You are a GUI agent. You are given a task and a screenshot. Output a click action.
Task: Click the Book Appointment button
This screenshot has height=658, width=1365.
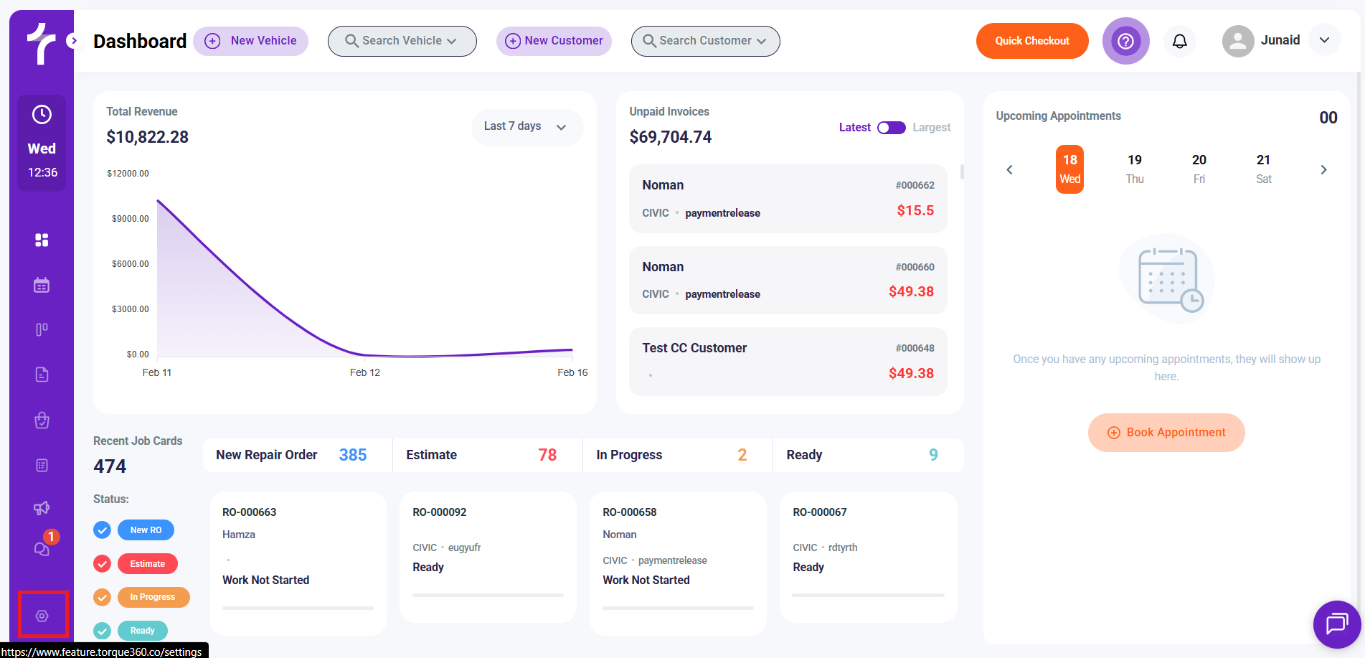pyautogui.click(x=1166, y=433)
